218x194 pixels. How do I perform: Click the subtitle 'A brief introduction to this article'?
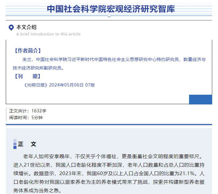pos(48,34)
